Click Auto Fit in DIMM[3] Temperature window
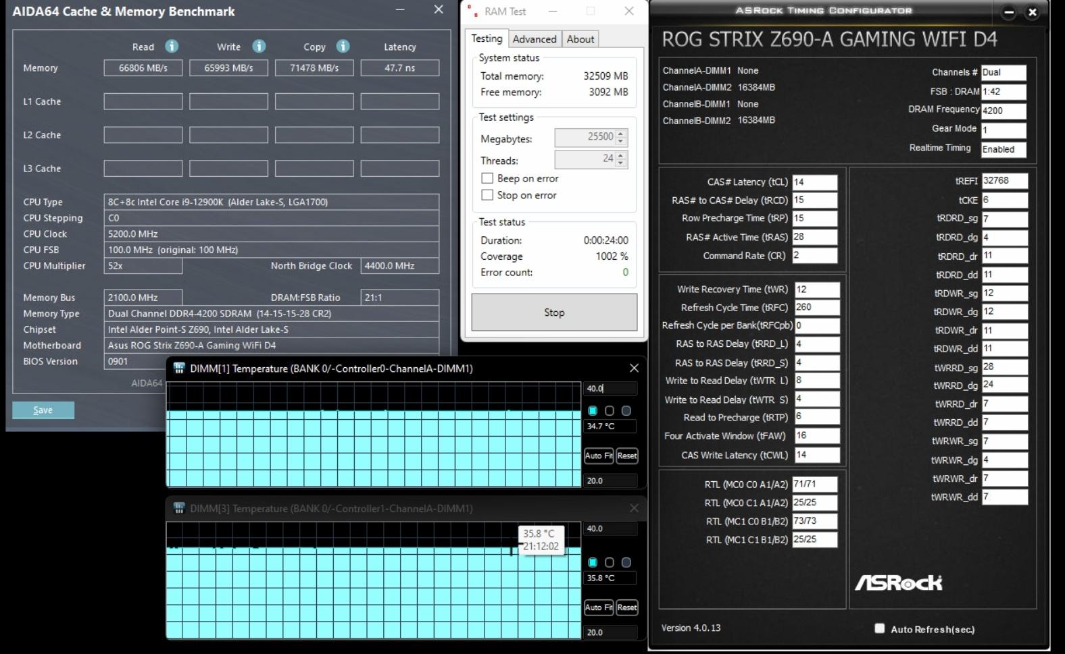 (x=599, y=607)
